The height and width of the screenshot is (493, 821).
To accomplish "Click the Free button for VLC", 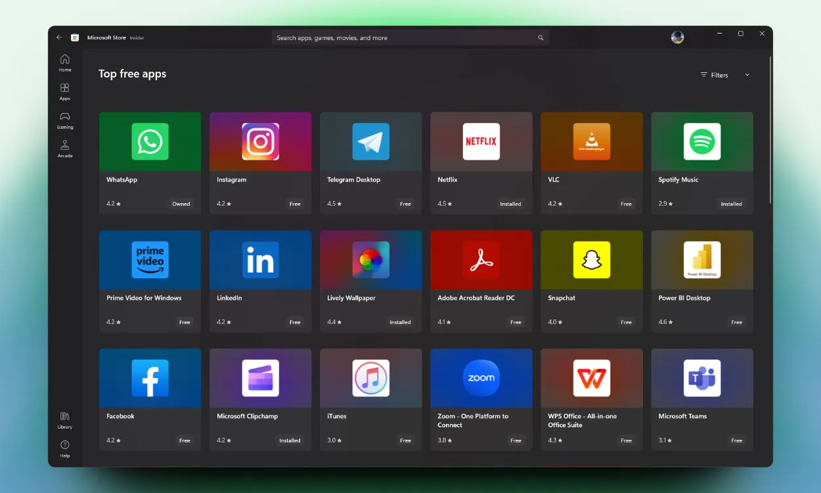I will tap(626, 204).
